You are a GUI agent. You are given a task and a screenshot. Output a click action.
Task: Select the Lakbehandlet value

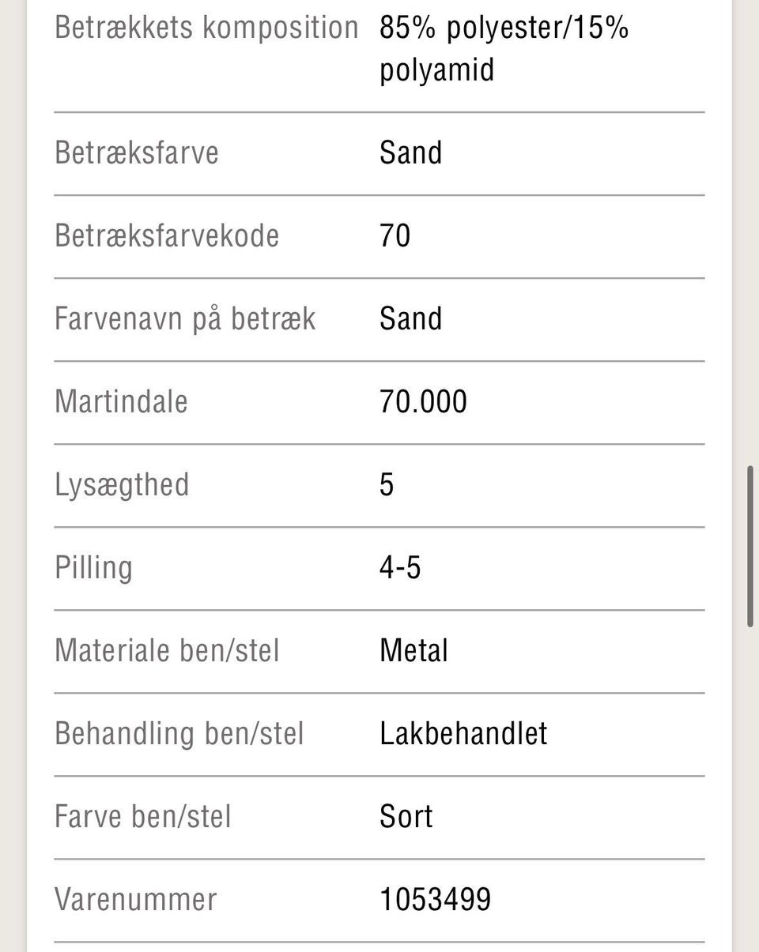point(463,733)
